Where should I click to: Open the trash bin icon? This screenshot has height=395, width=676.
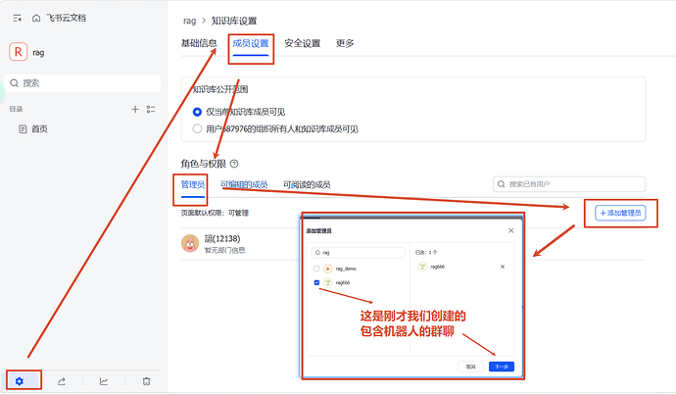click(x=147, y=381)
